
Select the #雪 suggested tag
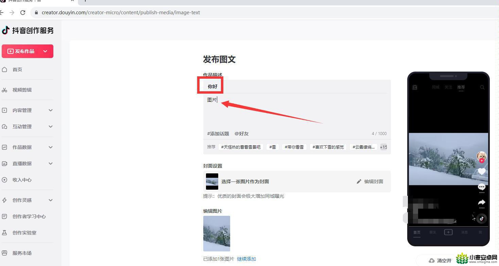click(273, 147)
